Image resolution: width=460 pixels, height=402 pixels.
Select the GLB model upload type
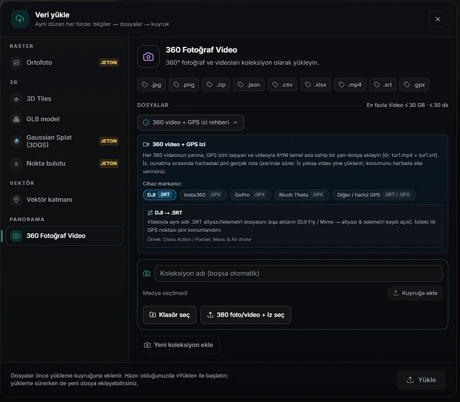tap(65, 119)
